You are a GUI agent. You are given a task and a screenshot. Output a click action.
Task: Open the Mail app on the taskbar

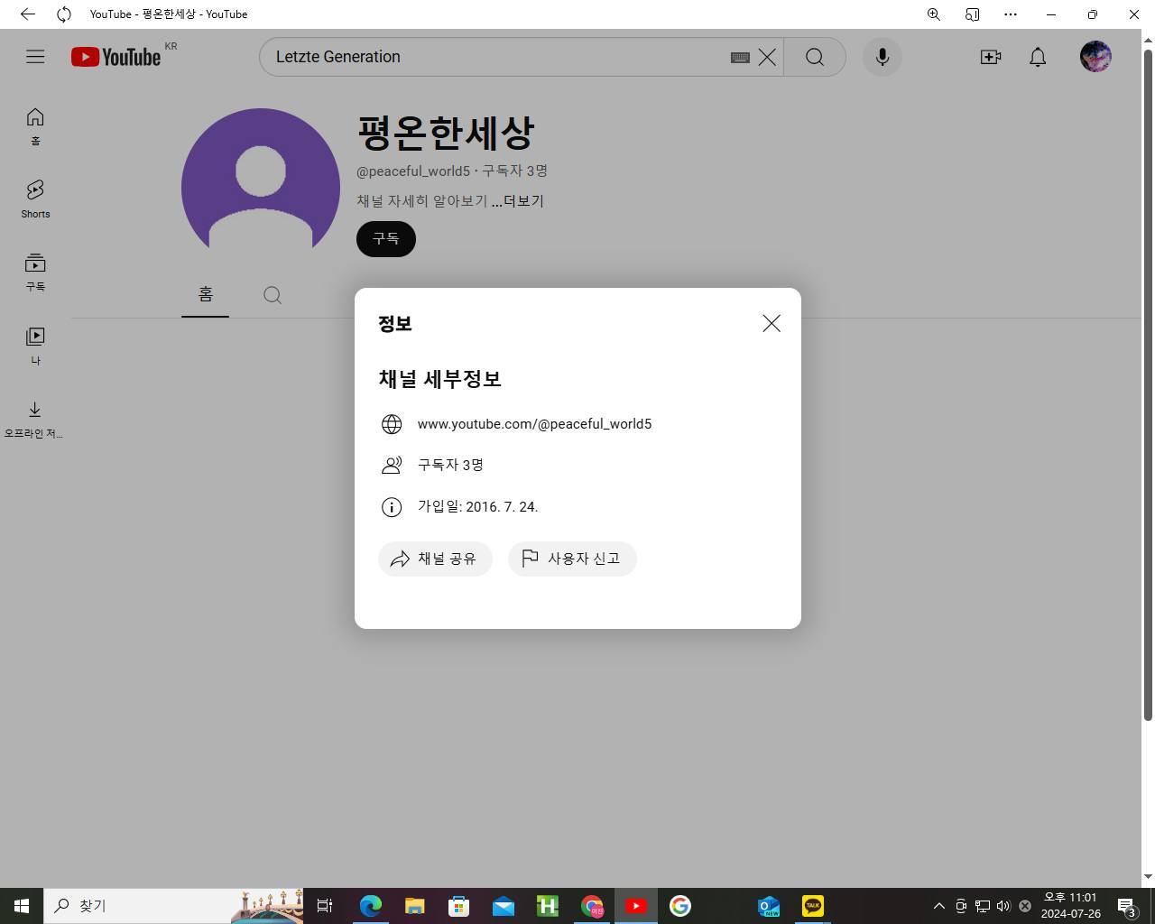[503, 906]
